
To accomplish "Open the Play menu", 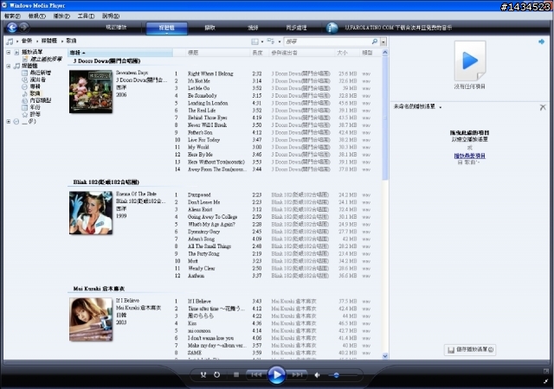I will (61, 16).
